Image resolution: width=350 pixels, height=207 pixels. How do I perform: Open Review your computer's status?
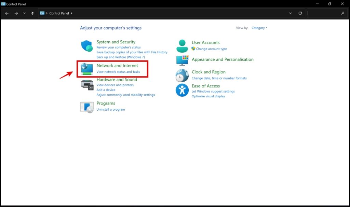[x=119, y=47]
